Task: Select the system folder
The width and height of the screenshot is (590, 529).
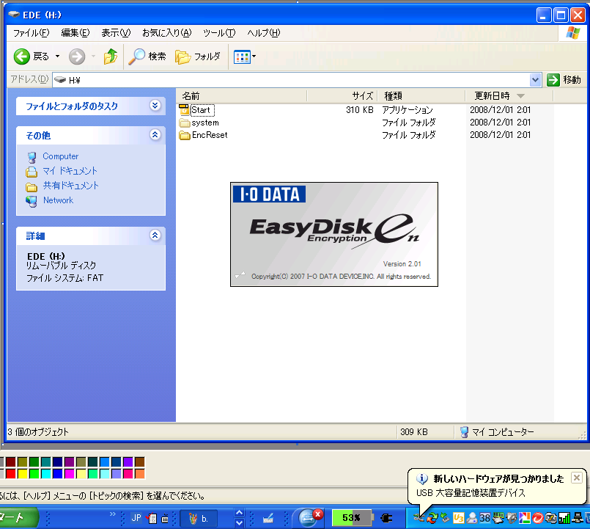Action: click(x=204, y=123)
